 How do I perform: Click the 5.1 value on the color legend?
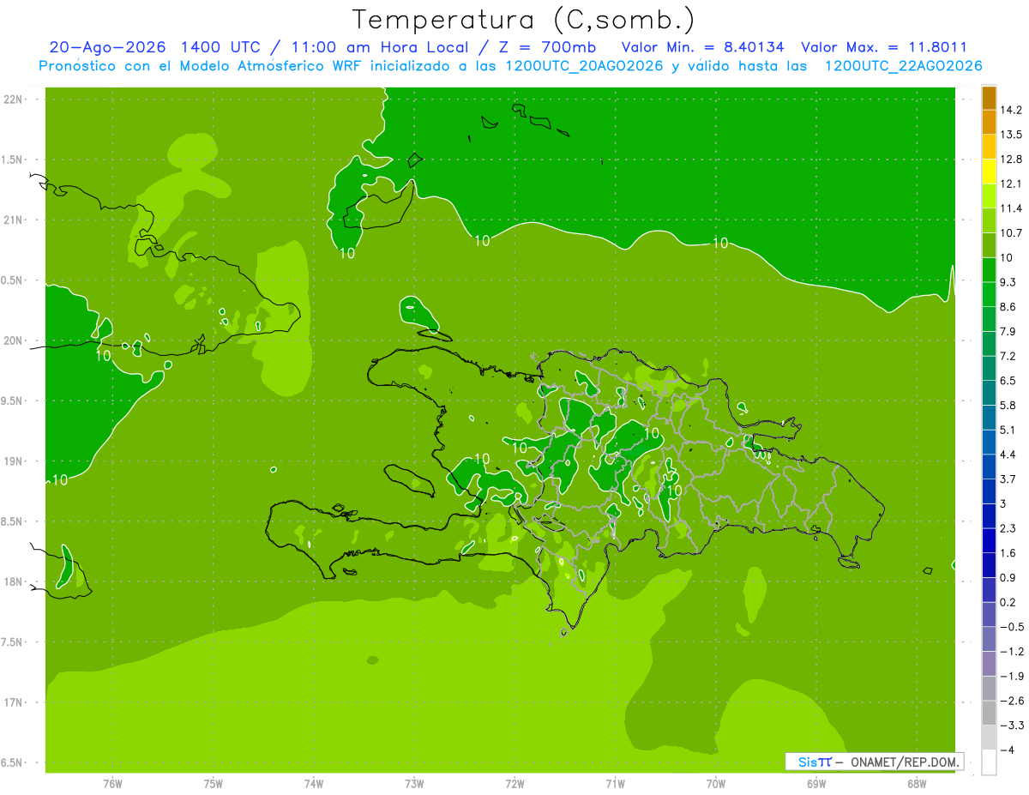(x=1008, y=430)
